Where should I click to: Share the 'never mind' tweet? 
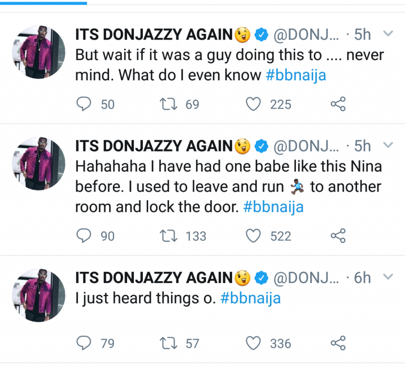click(337, 105)
